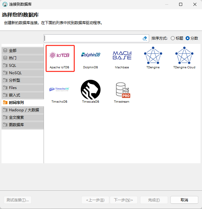Switch to the 全部 category tab
The image size is (202, 209).
[22, 50]
